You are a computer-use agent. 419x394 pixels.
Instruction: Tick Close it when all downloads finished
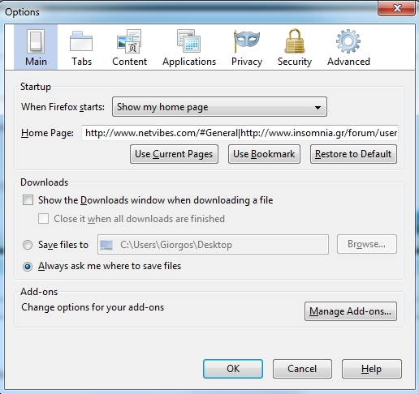[x=44, y=219]
